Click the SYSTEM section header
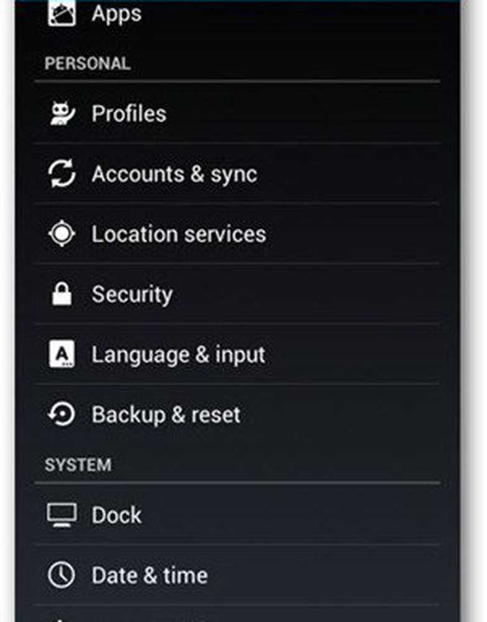 78,465
